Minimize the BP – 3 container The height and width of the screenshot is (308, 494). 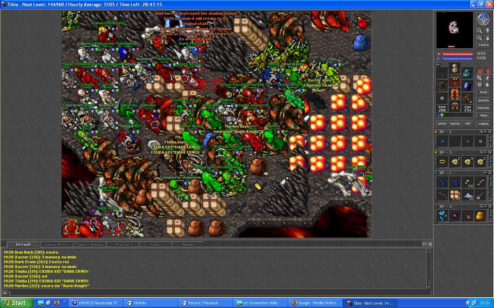coord(486,152)
